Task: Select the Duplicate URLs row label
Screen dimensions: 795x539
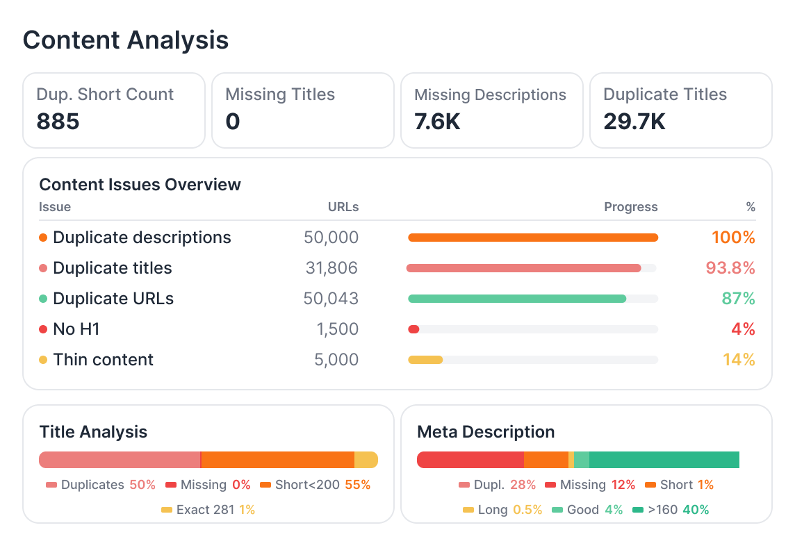Action: pyautogui.click(x=113, y=299)
